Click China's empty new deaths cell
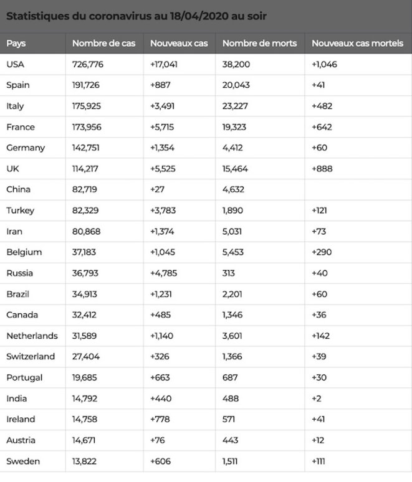This screenshot has height=482, width=412. [358, 189]
